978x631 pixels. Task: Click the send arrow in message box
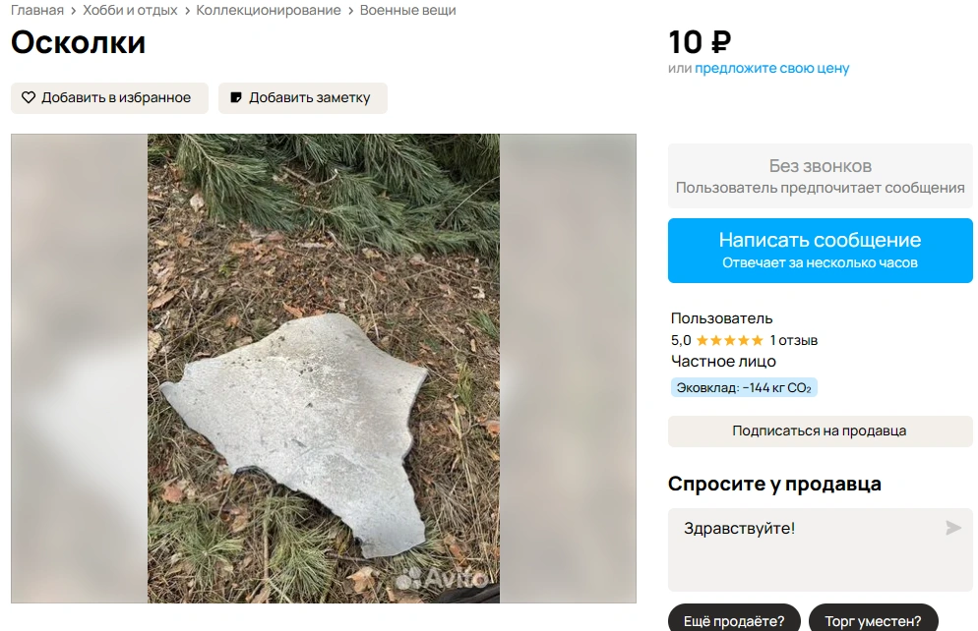click(x=952, y=529)
